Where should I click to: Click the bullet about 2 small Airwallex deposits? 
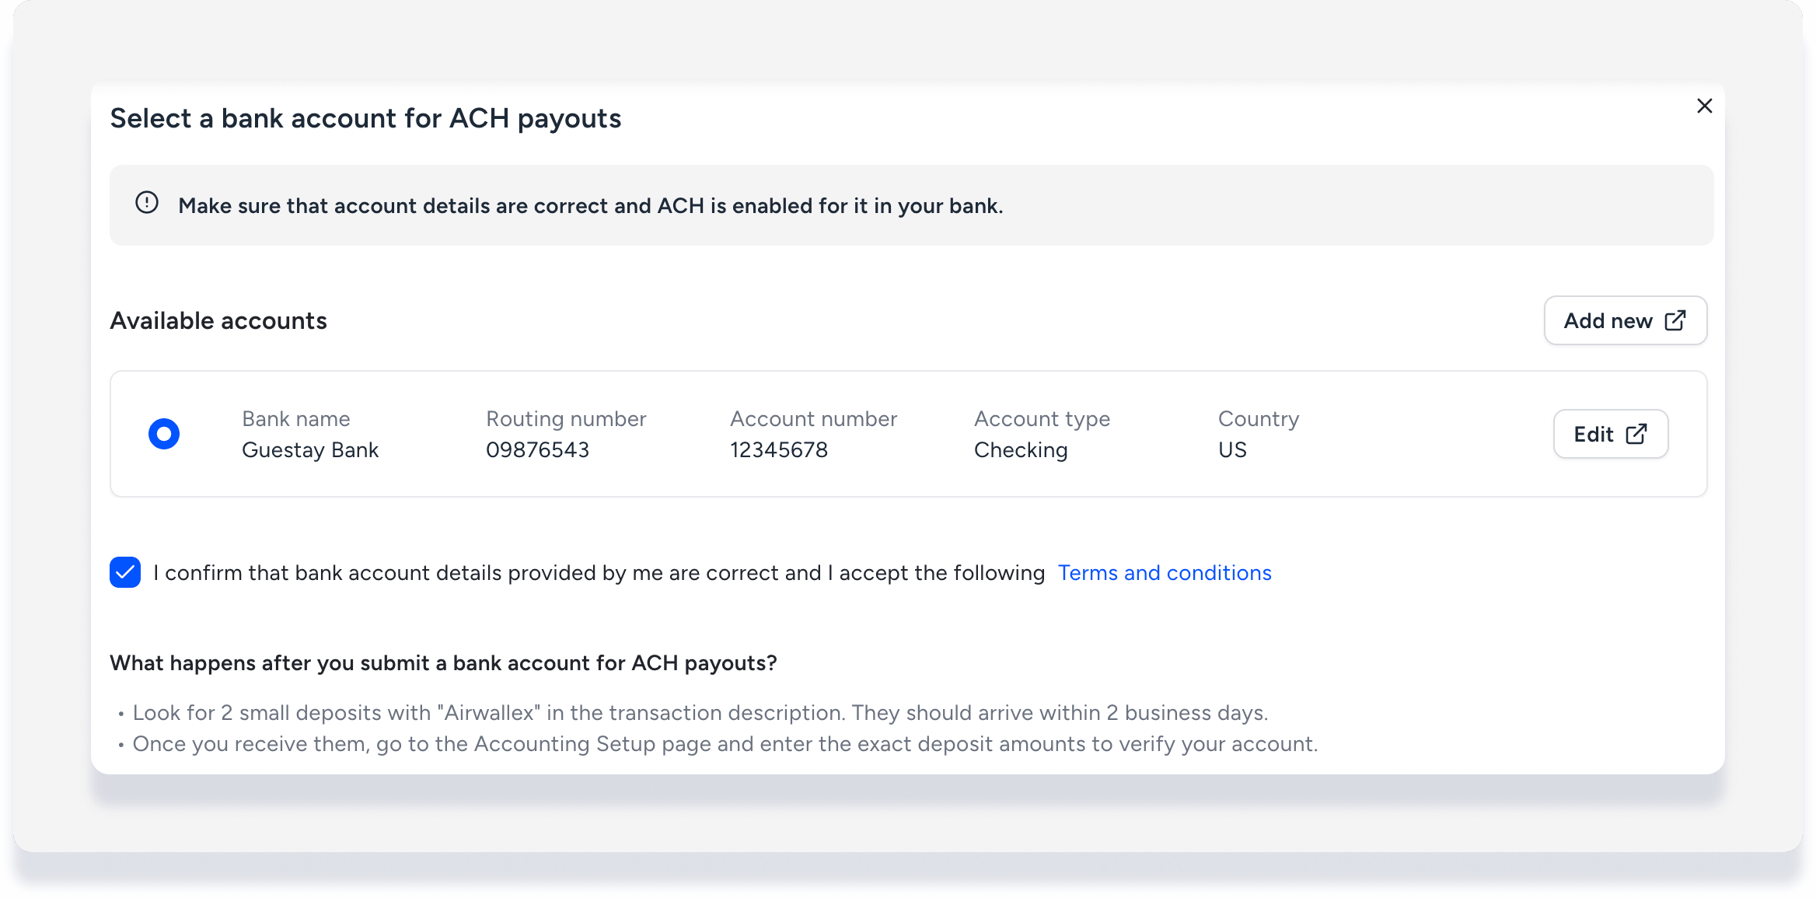(x=700, y=713)
